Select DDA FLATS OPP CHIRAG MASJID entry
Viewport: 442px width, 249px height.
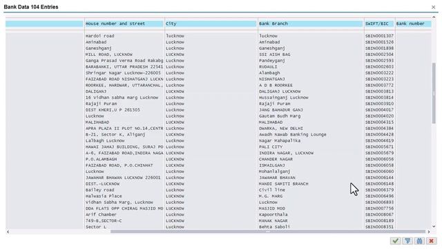pyautogui.click(x=124, y=209)
